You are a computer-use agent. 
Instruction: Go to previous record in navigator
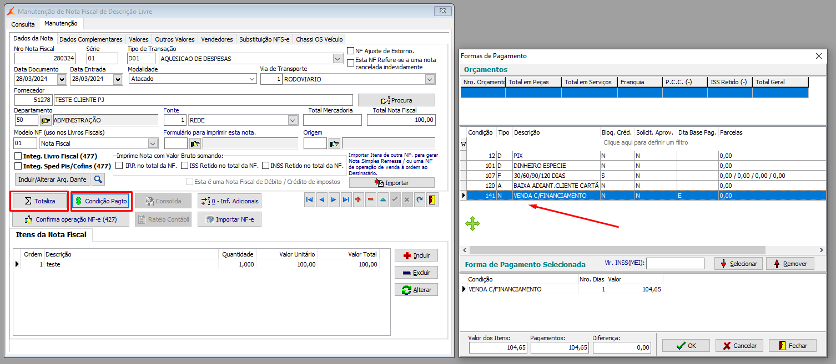(x=322, y=200)
